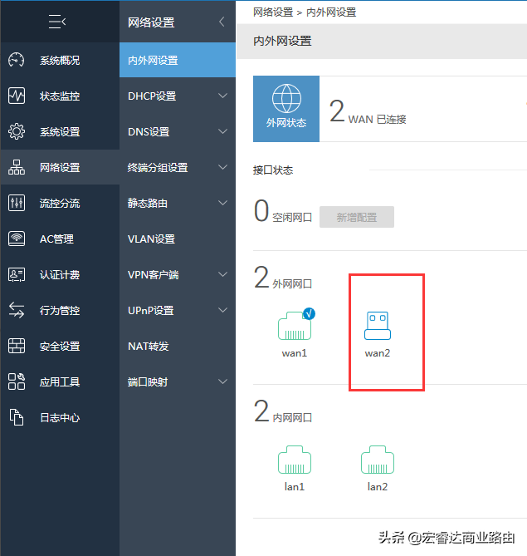Click the wan2 label text
527x556 pixels.
point(377,353)
